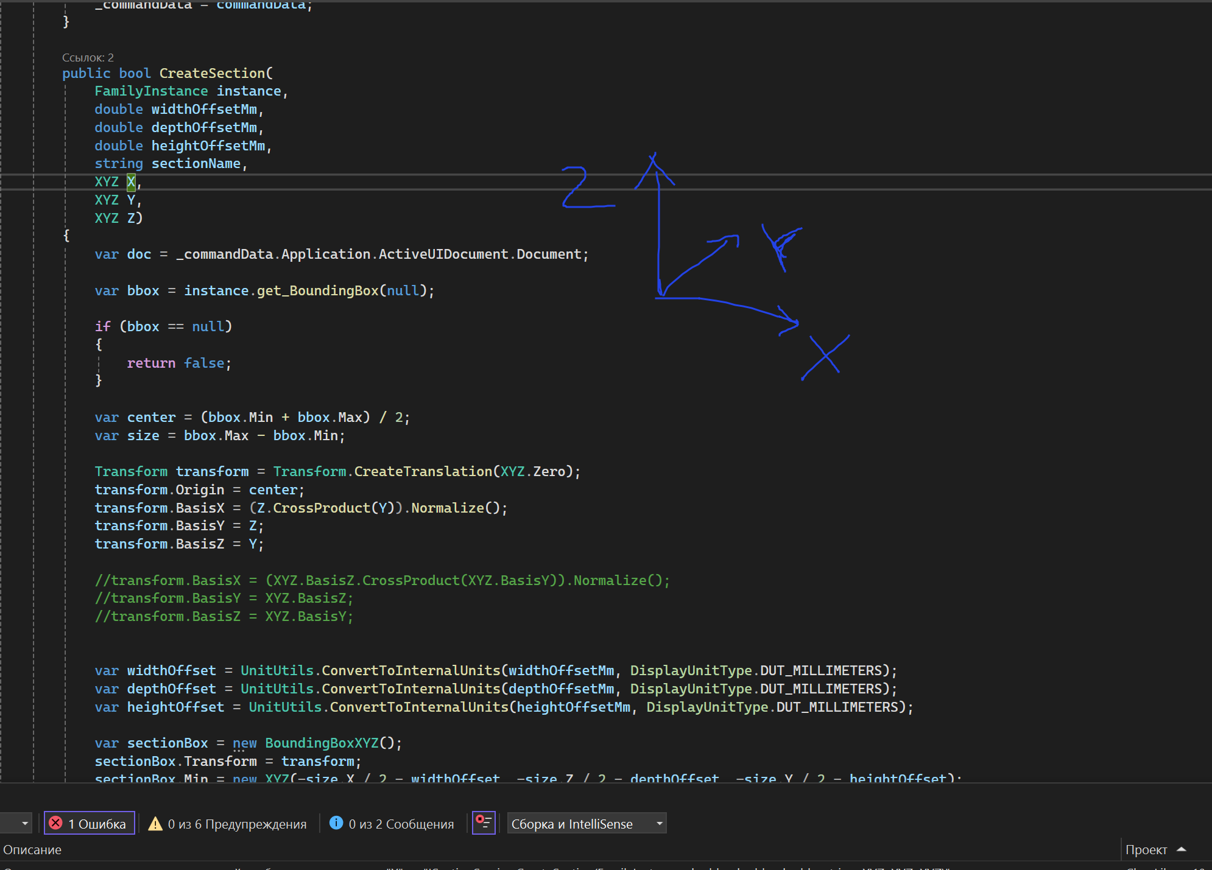Click the CreateSection method name
The width and height of the screenshot is (1212, 870).
point(212,73)
